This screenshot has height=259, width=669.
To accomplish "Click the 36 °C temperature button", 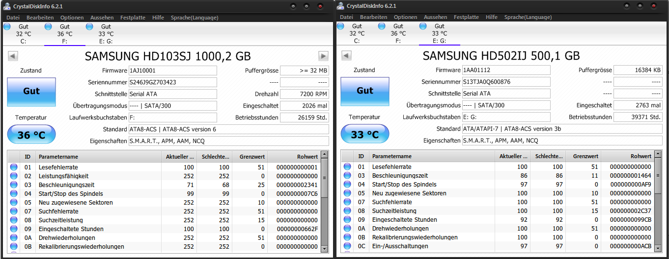I will click(x=31, y=135).
